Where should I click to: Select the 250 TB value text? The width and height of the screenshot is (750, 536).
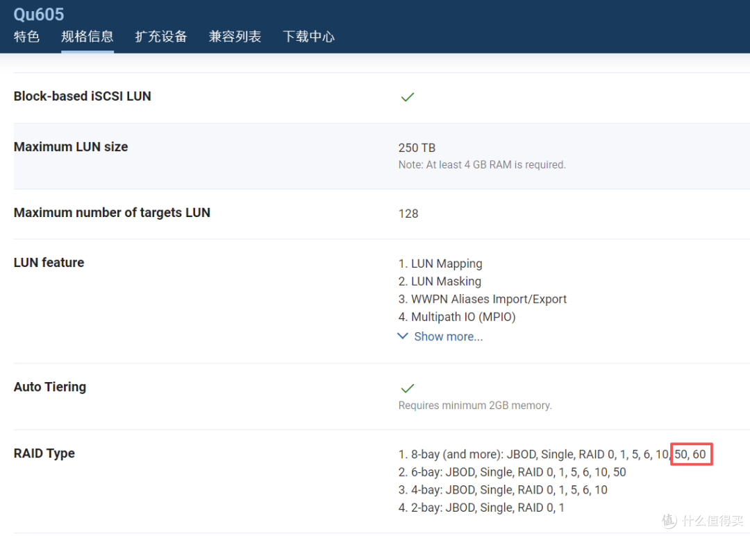pyautogui.click(x=417, y=148)
